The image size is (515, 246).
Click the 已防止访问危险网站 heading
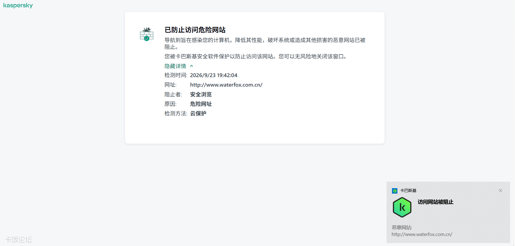point(195,30)
